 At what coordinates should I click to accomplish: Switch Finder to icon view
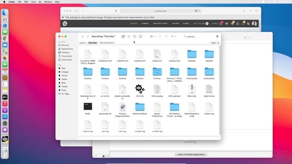point(123,36)
